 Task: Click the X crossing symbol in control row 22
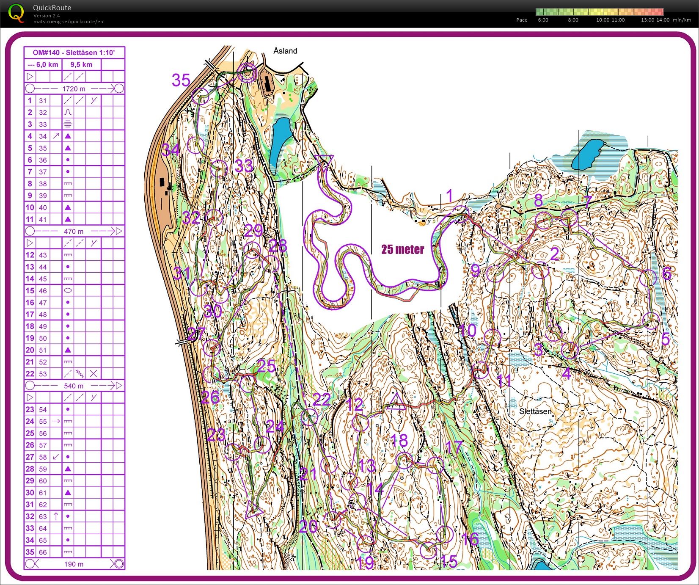[94, 374]
